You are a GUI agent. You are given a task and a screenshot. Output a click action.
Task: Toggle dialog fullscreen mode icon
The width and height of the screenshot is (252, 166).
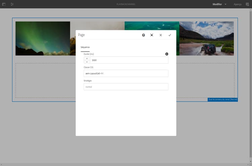point(152,35)
